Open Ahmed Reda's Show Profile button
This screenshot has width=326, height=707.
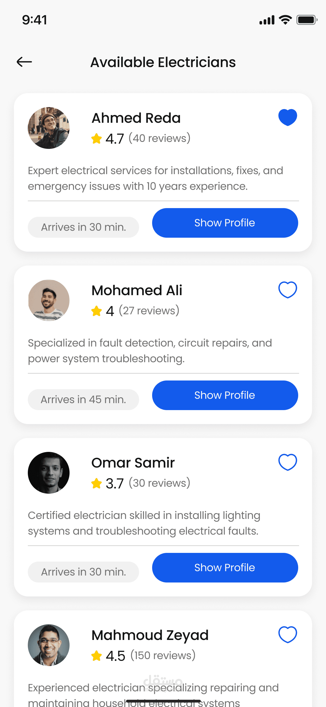225,223
